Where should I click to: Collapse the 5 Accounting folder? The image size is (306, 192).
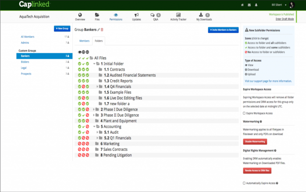tap(94, 127)
